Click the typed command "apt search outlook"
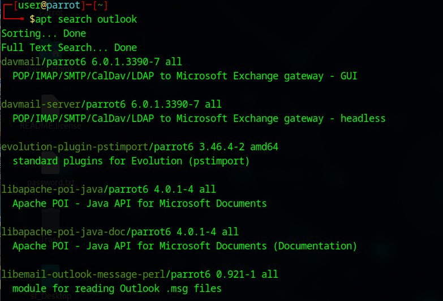This screenshot has width=443, height=301. coord(86,19)
